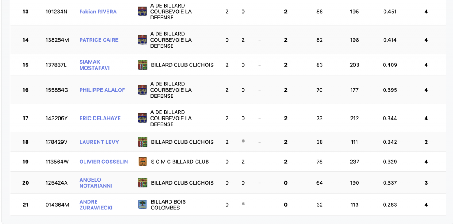
Task: Click S C M C Billard Club logo
Action: pos(142,162)
